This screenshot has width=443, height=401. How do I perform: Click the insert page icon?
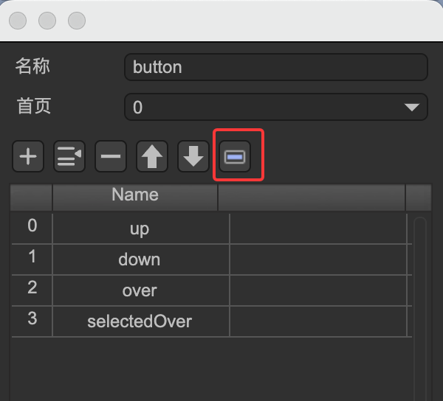tap(69, 156)
